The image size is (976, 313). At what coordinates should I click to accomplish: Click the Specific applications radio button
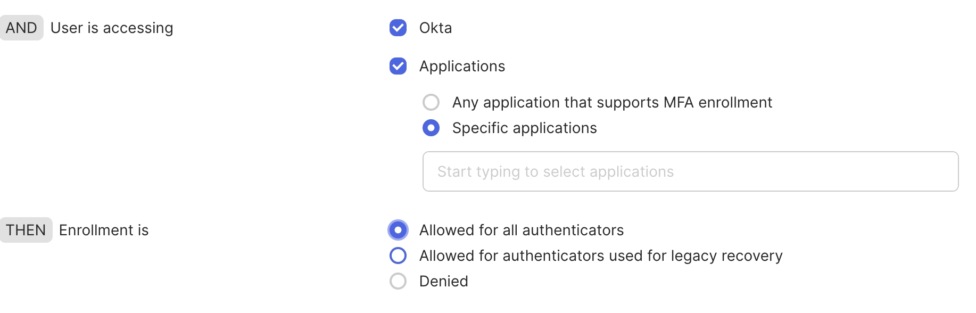[x=431, y=128]
